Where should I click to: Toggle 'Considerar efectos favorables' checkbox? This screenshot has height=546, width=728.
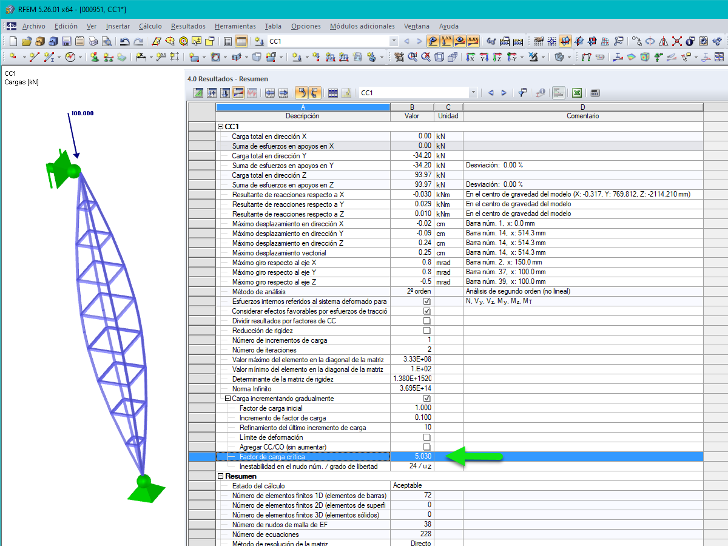426,311
